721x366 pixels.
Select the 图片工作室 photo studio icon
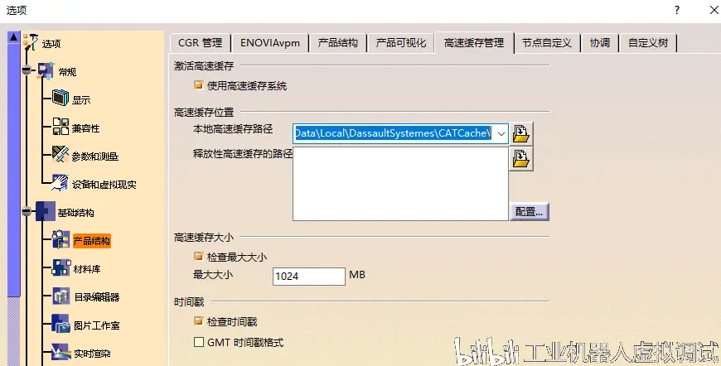click(60, 325)
